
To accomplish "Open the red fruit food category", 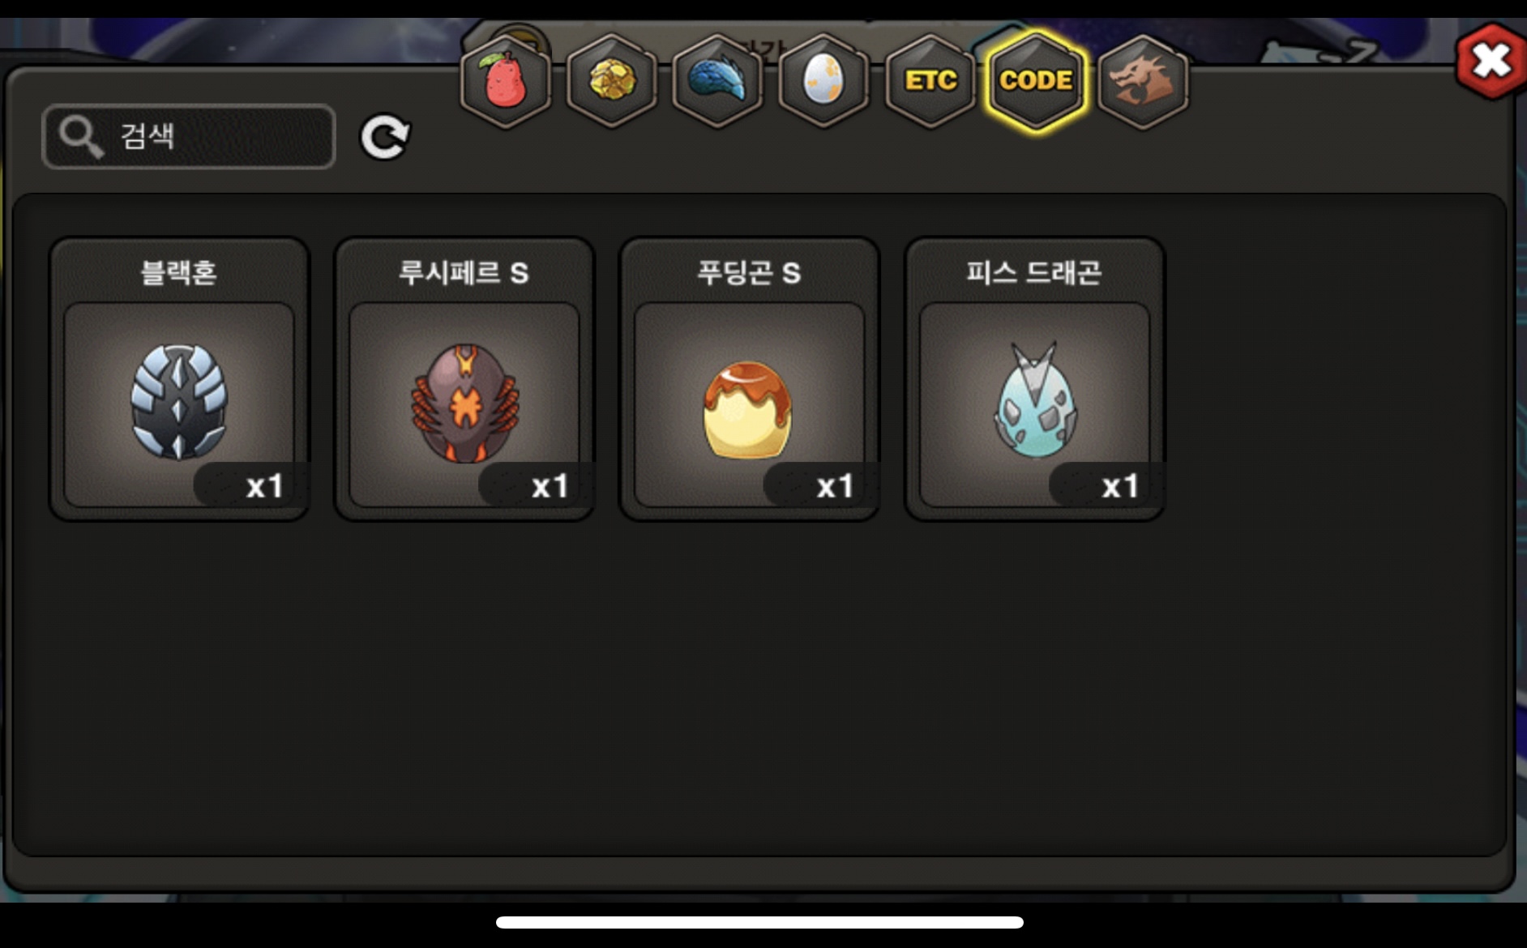I will point(506,81).
